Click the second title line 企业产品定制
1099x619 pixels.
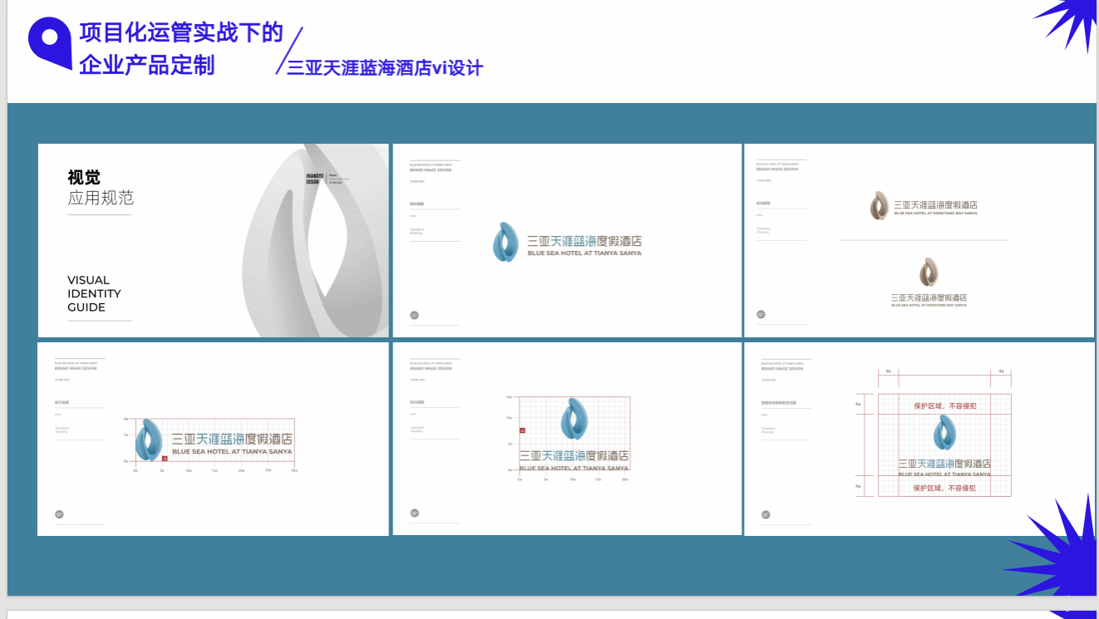[x=147, y=65]
